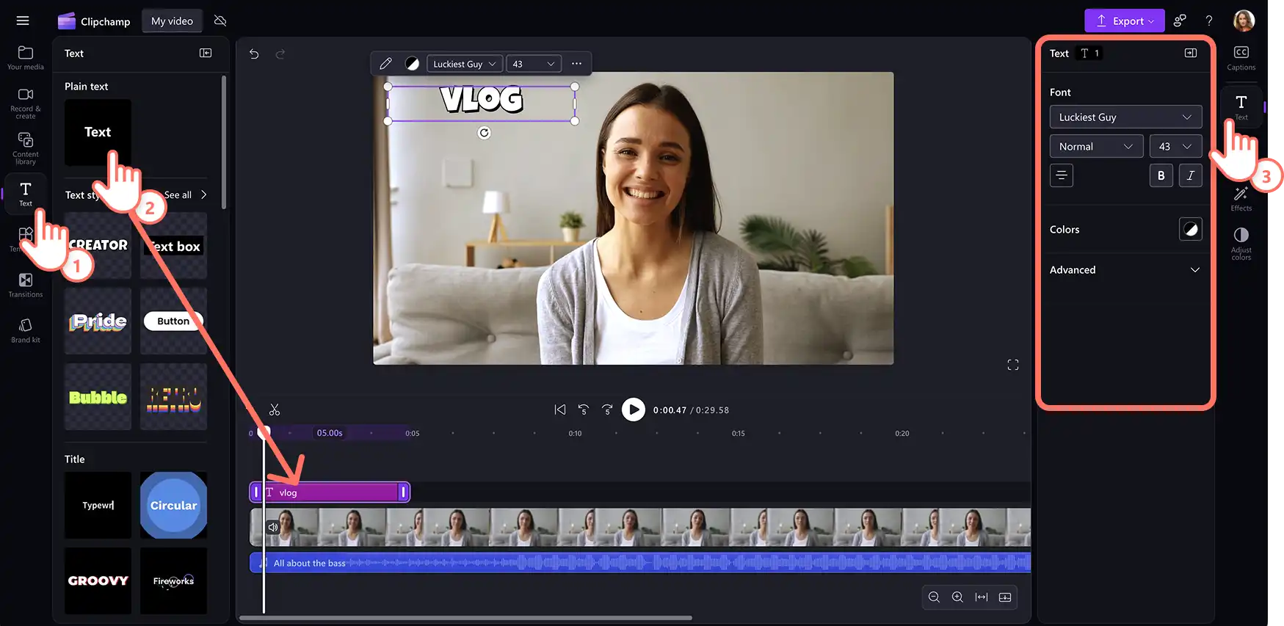
Task: Collapse the left Text panel
Action: point(206,53)
